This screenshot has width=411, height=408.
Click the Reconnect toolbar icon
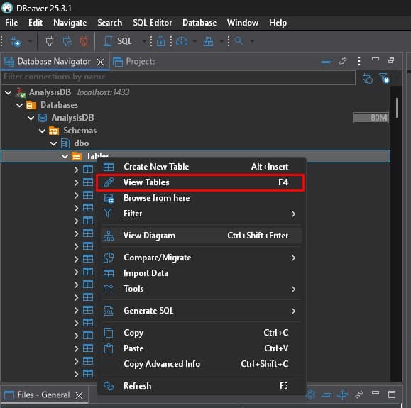(x=67, y=41)
